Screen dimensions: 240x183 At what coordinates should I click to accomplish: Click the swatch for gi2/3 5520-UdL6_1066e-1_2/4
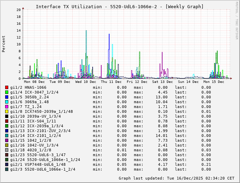pos(7,169)
